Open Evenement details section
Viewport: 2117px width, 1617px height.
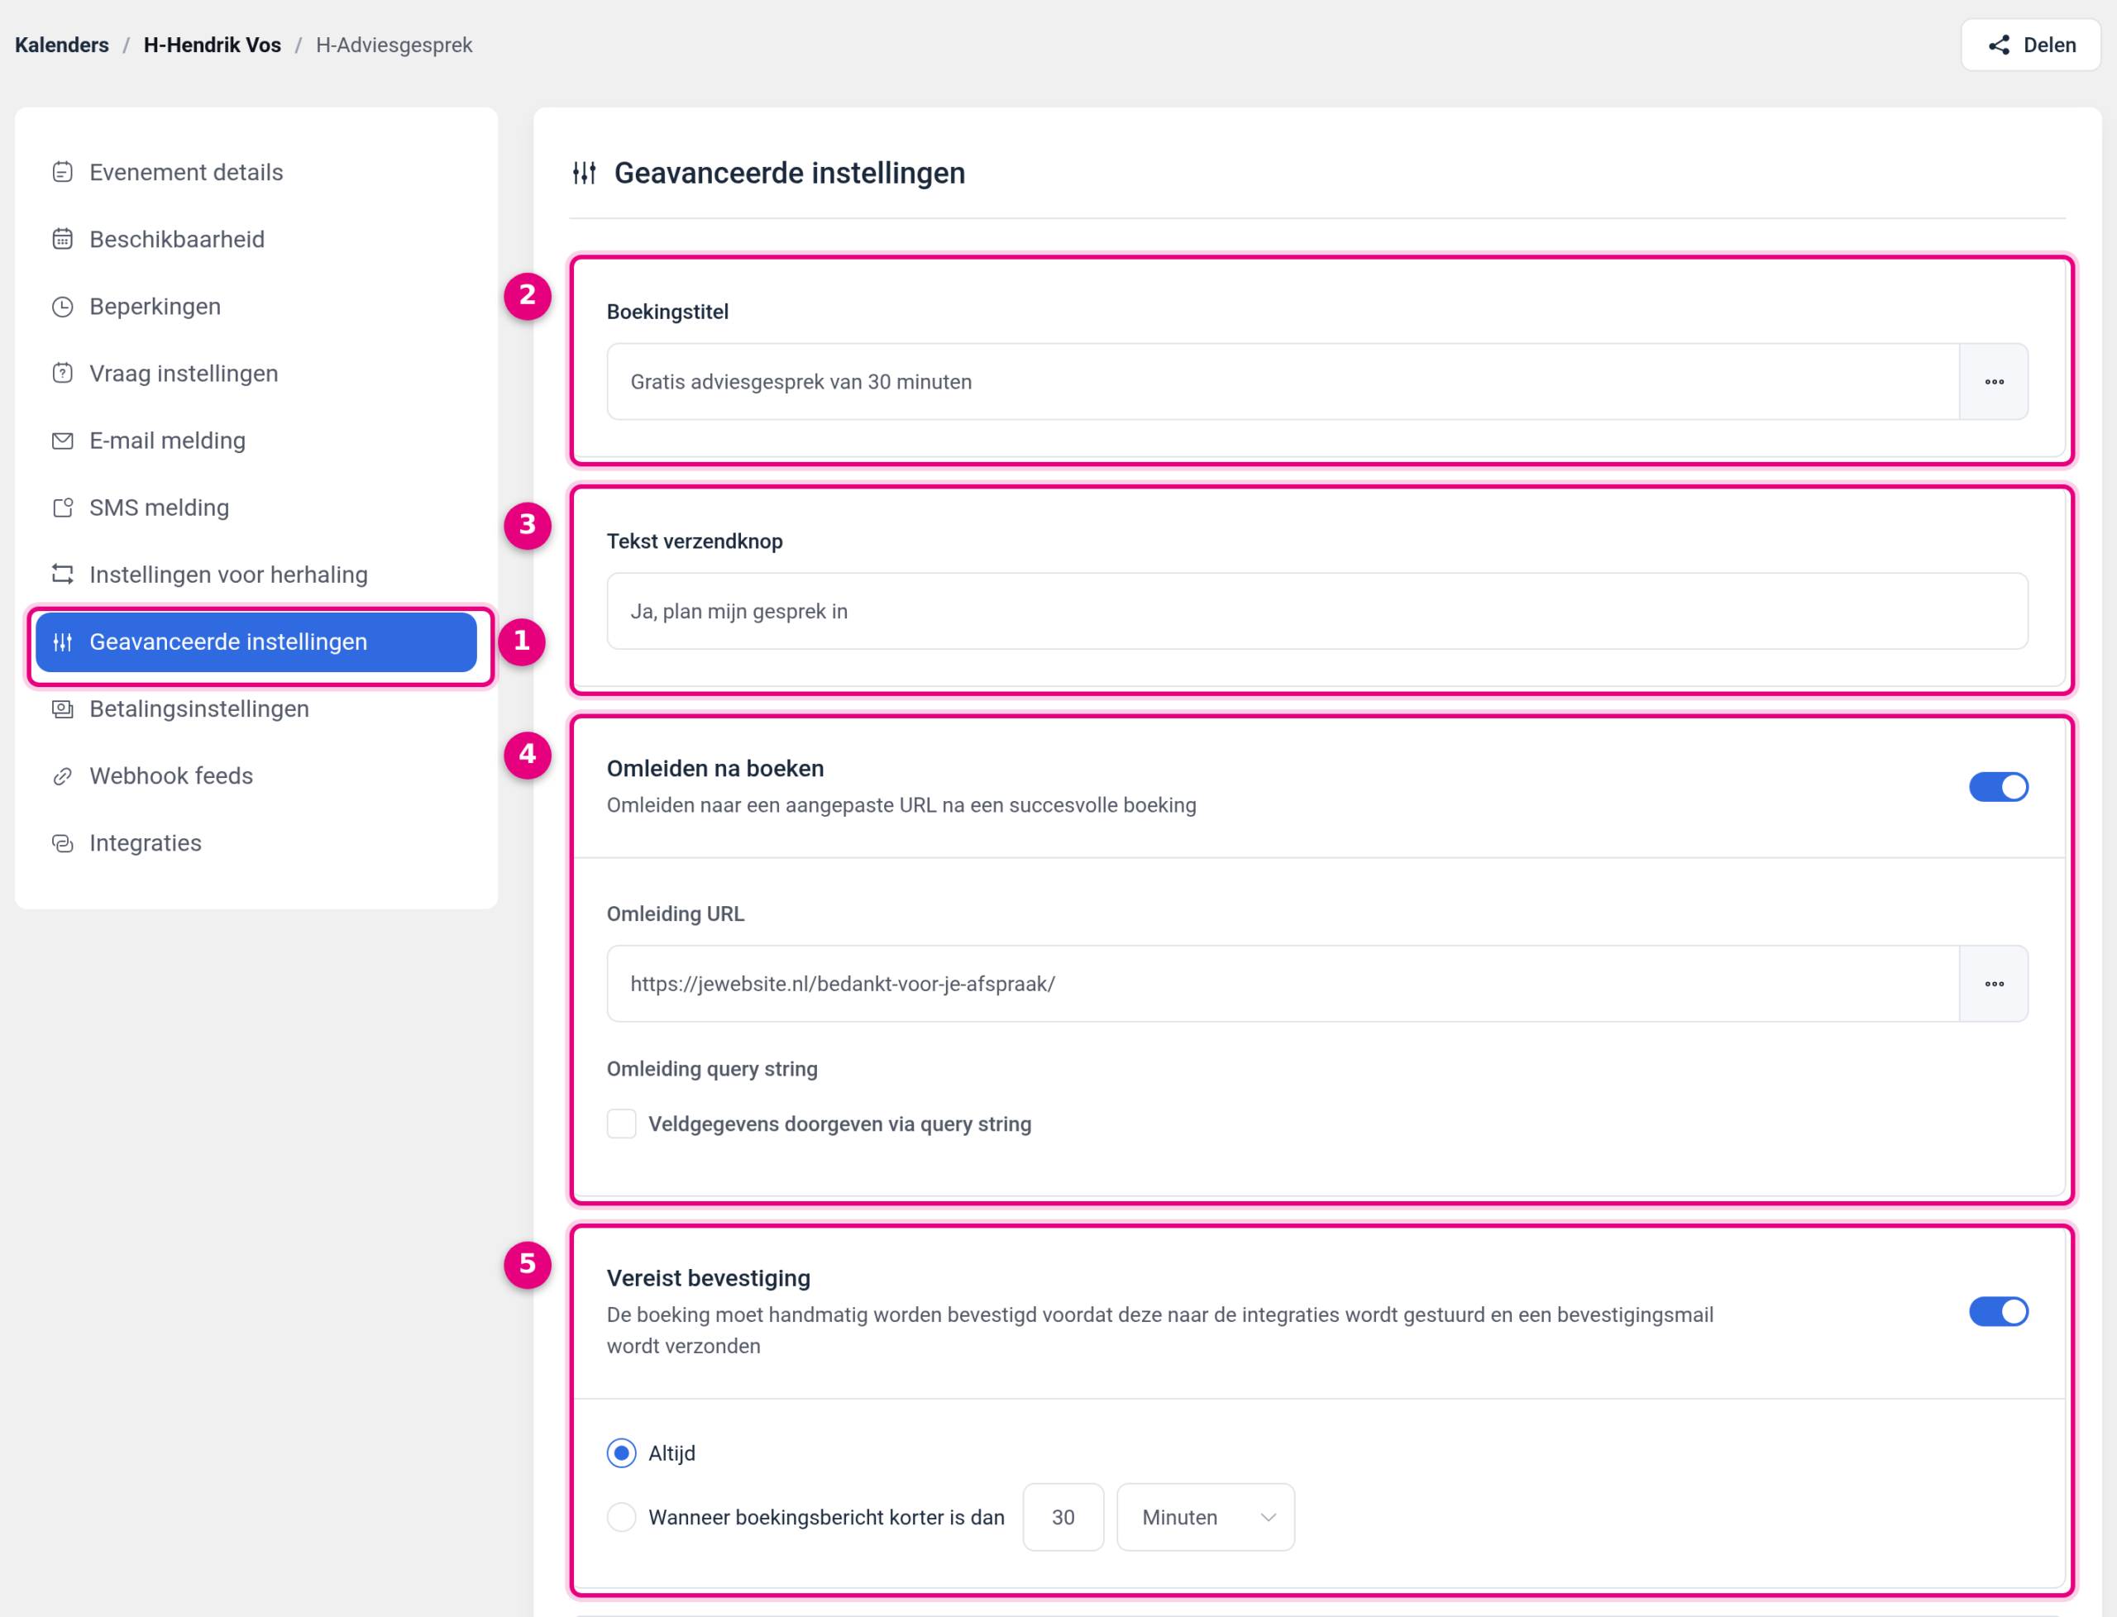pos(256,172)
